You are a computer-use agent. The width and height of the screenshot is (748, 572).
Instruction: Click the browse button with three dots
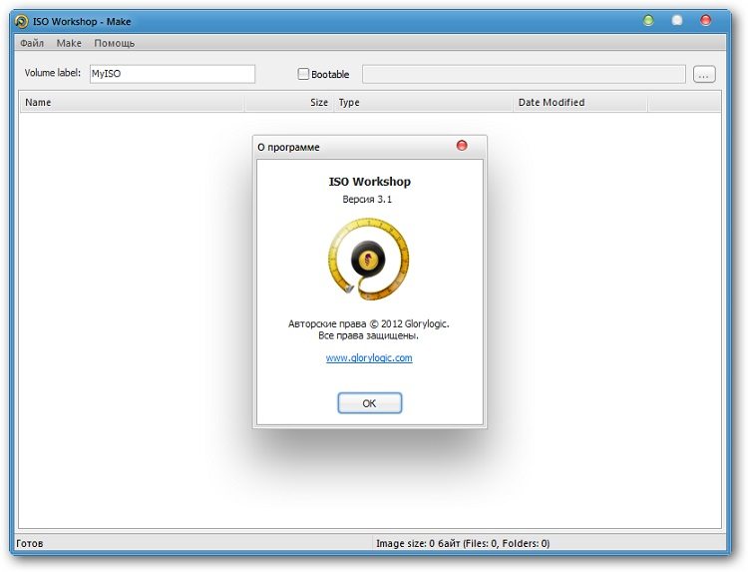[704, 74]
